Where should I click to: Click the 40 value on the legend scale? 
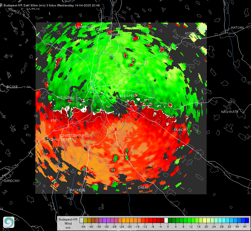pyautogui.click(x=245, y=227)
